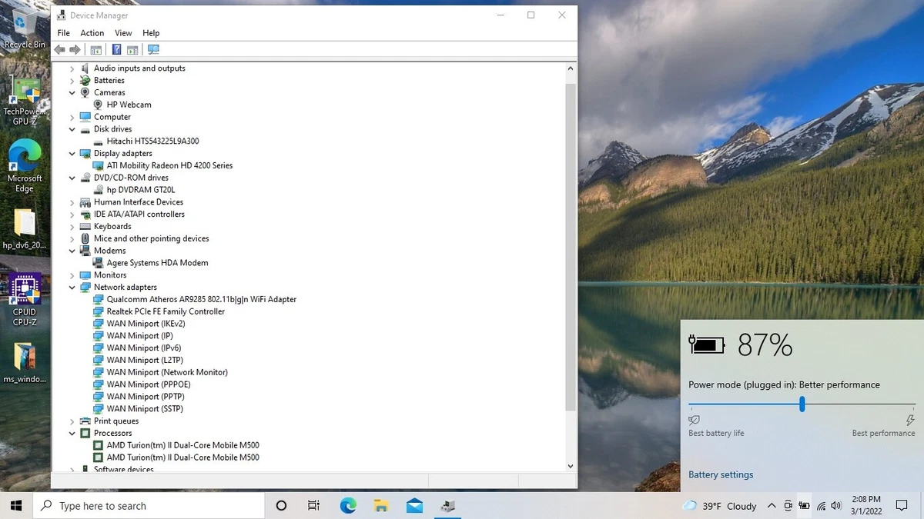Screen dimensions: 924x519
Task: Open Help using the blue question-mark toolbar icon
Action: coord(116,50)
